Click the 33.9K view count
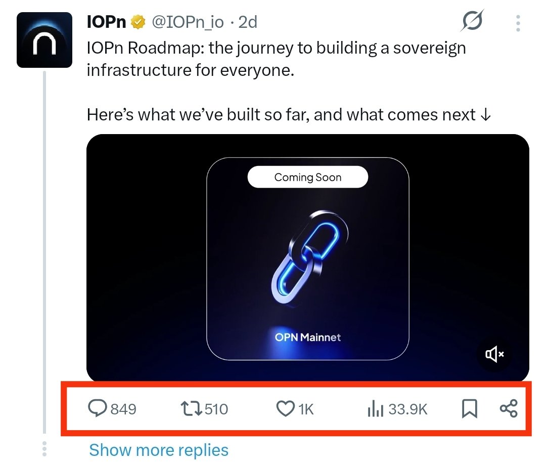The image size is (546, 464). click(407, 409)
